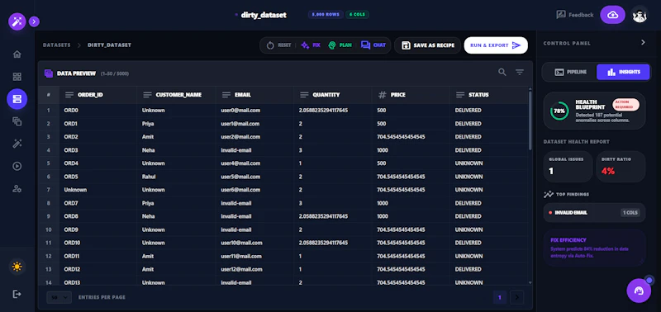Click the QUANTITY column header
The height and width of the screenshot is (312, 661).
333,95
